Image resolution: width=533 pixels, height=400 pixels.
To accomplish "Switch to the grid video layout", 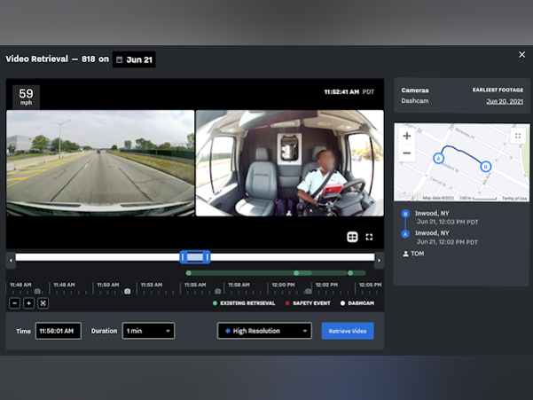I will (x=352, y=237).
